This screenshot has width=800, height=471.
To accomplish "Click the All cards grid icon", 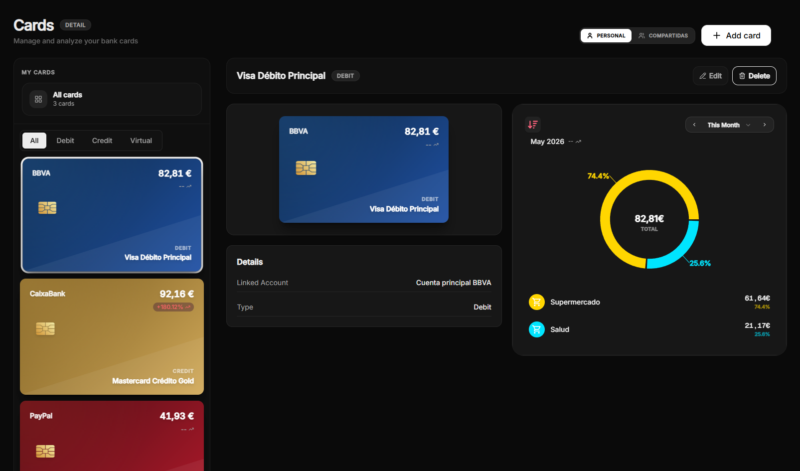I will (38, 99).
